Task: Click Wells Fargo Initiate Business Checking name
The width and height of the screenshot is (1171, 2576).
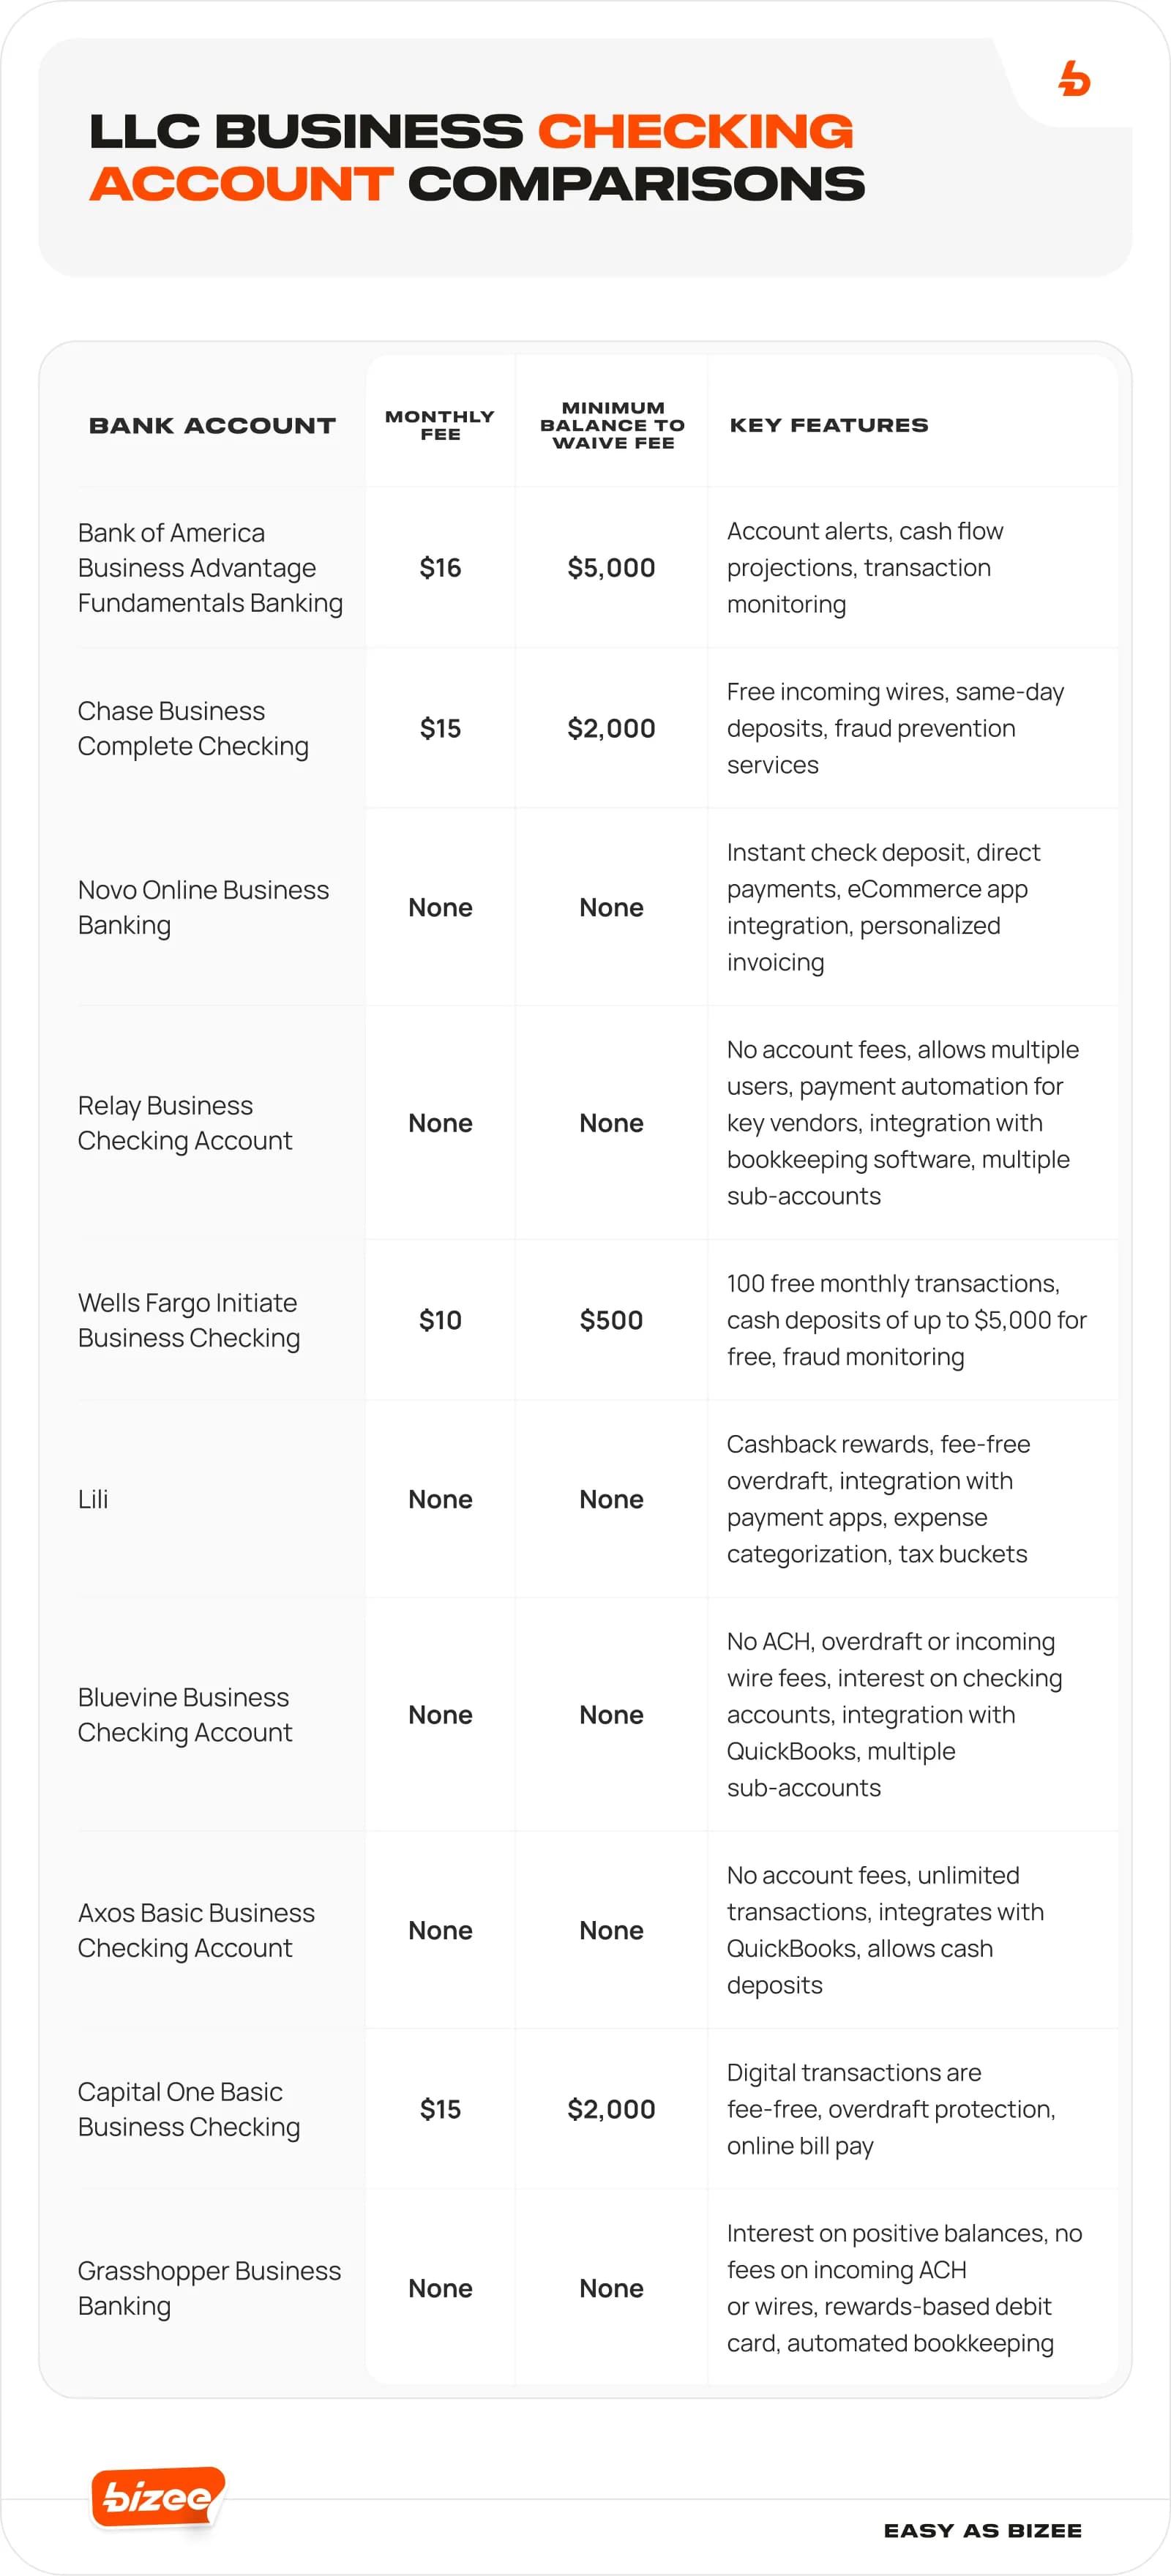Action: [189, 1320]
